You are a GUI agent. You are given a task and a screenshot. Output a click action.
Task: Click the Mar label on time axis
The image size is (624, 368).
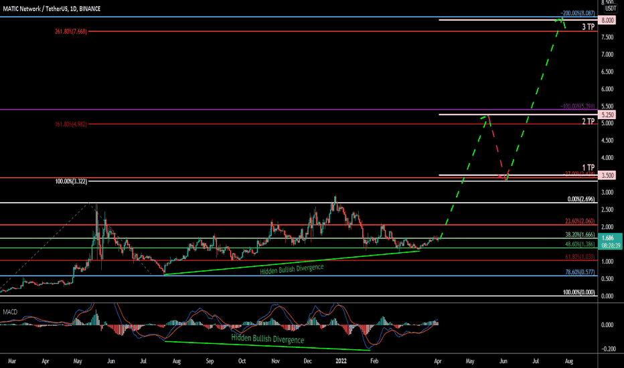click(x=12, y=361)
